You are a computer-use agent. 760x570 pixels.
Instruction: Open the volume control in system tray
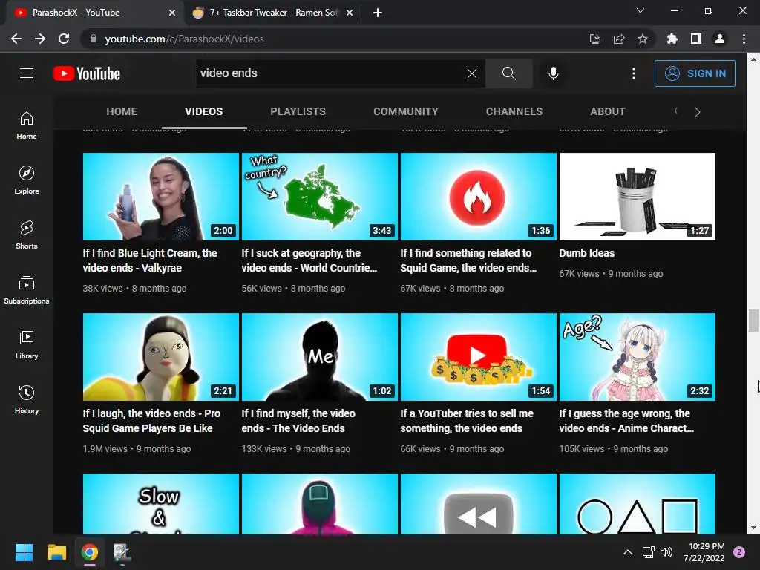[x=667, y=552]
